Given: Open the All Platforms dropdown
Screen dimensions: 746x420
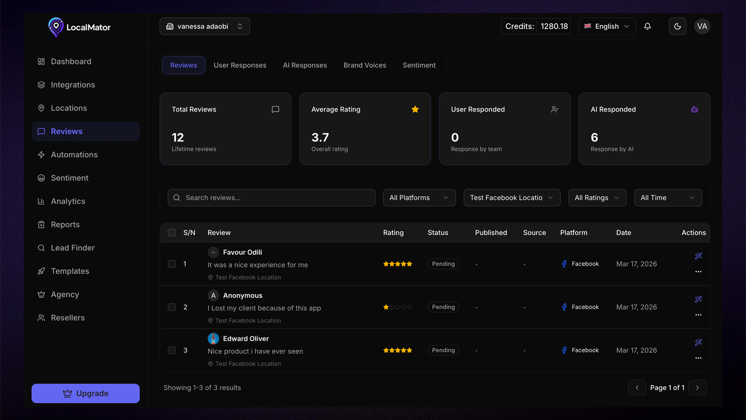Looking at the screenshot, I should click(x=419, y=198).
